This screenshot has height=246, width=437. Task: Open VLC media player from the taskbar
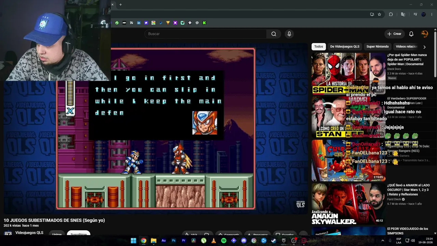pyautogui.click(x=214, y=241)
